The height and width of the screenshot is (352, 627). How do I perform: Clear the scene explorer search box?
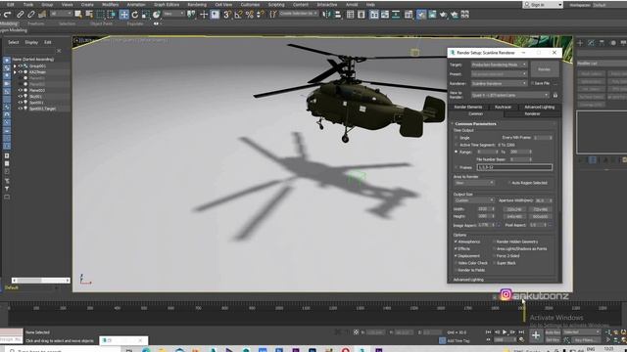(x=59, y=51)
